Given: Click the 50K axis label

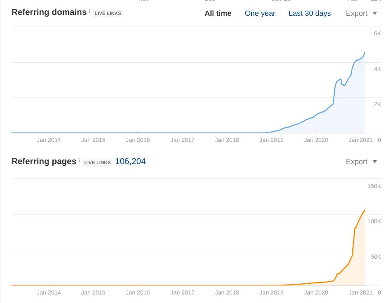Looking at the screenshot, I should point(376,257).
